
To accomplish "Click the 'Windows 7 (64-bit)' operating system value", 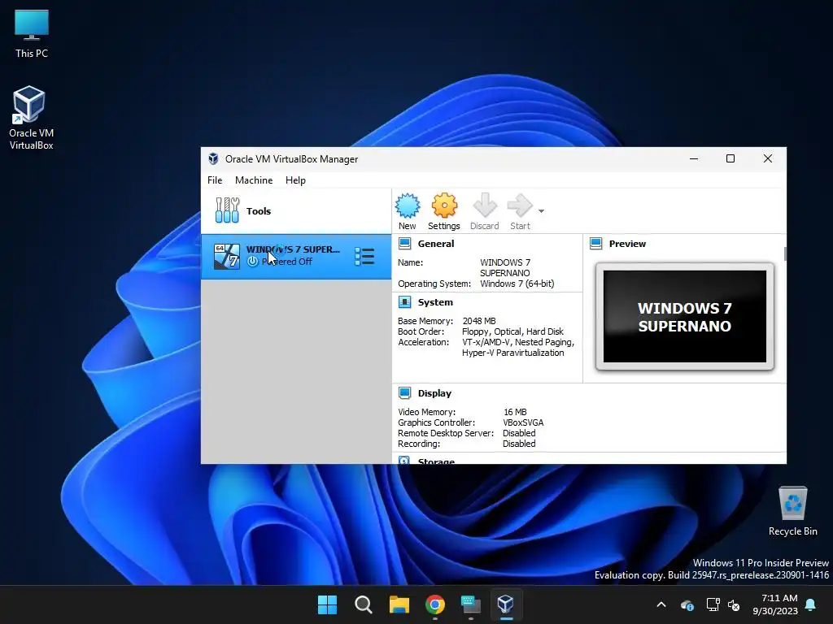I will [x=517, y=284].
